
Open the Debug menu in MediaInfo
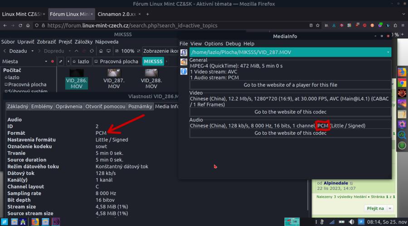coord(233,44)
